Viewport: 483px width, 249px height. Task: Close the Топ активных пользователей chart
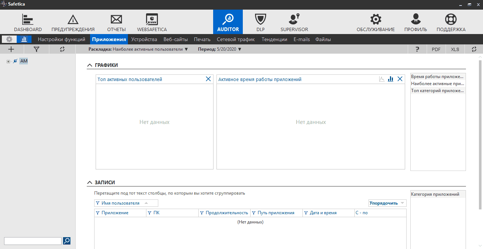tap(208, 79)
